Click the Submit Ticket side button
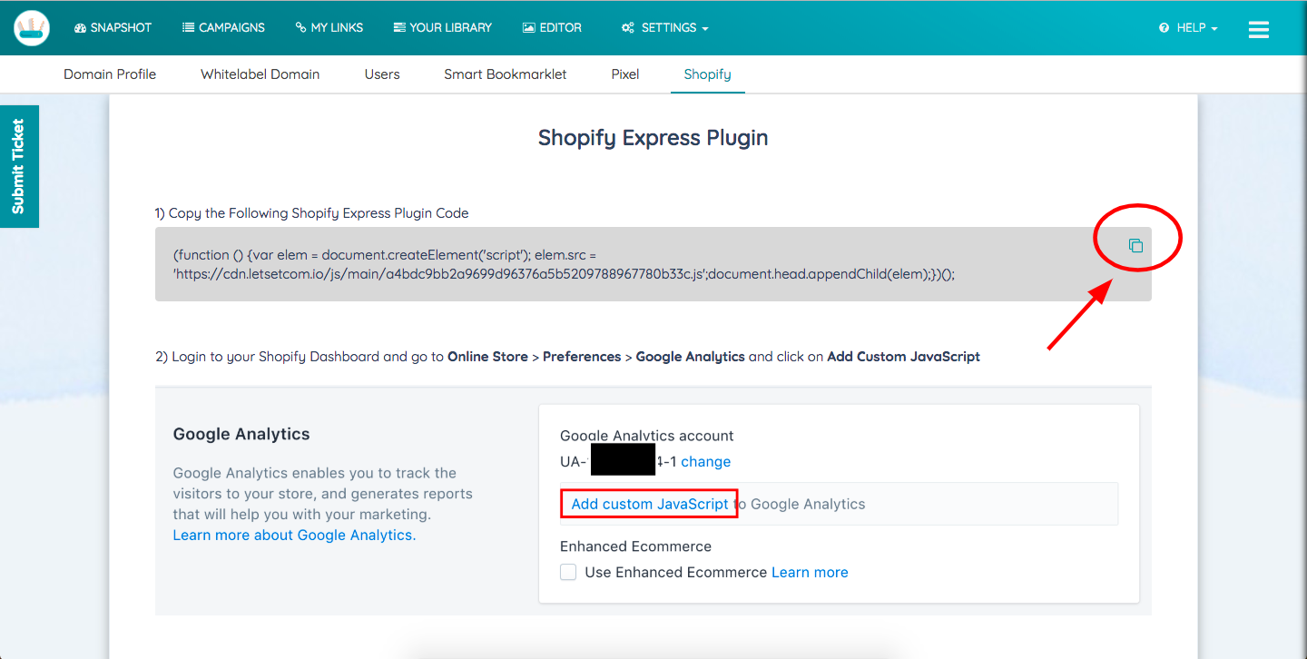Screen dimensions: 1307x659 19,166
